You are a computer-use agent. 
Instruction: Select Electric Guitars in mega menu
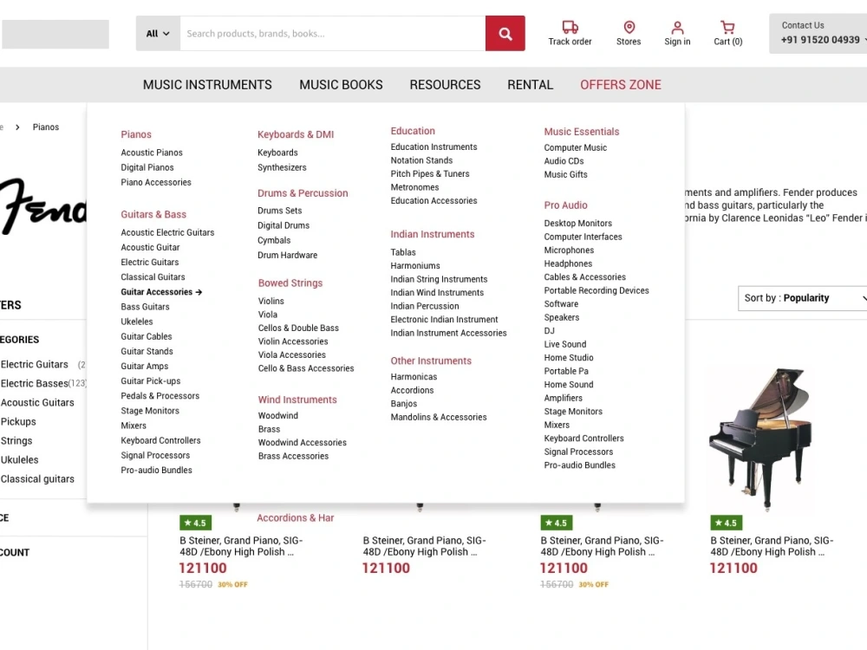tap(150, 262)
